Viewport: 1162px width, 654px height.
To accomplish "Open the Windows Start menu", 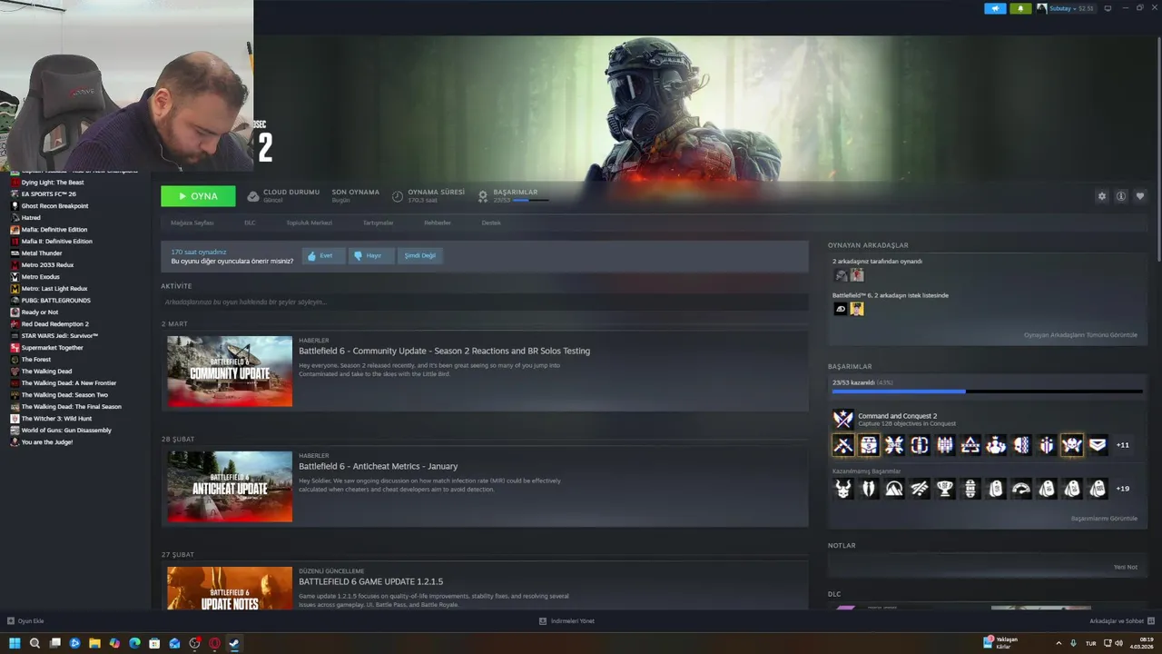I will click(15, 643).
